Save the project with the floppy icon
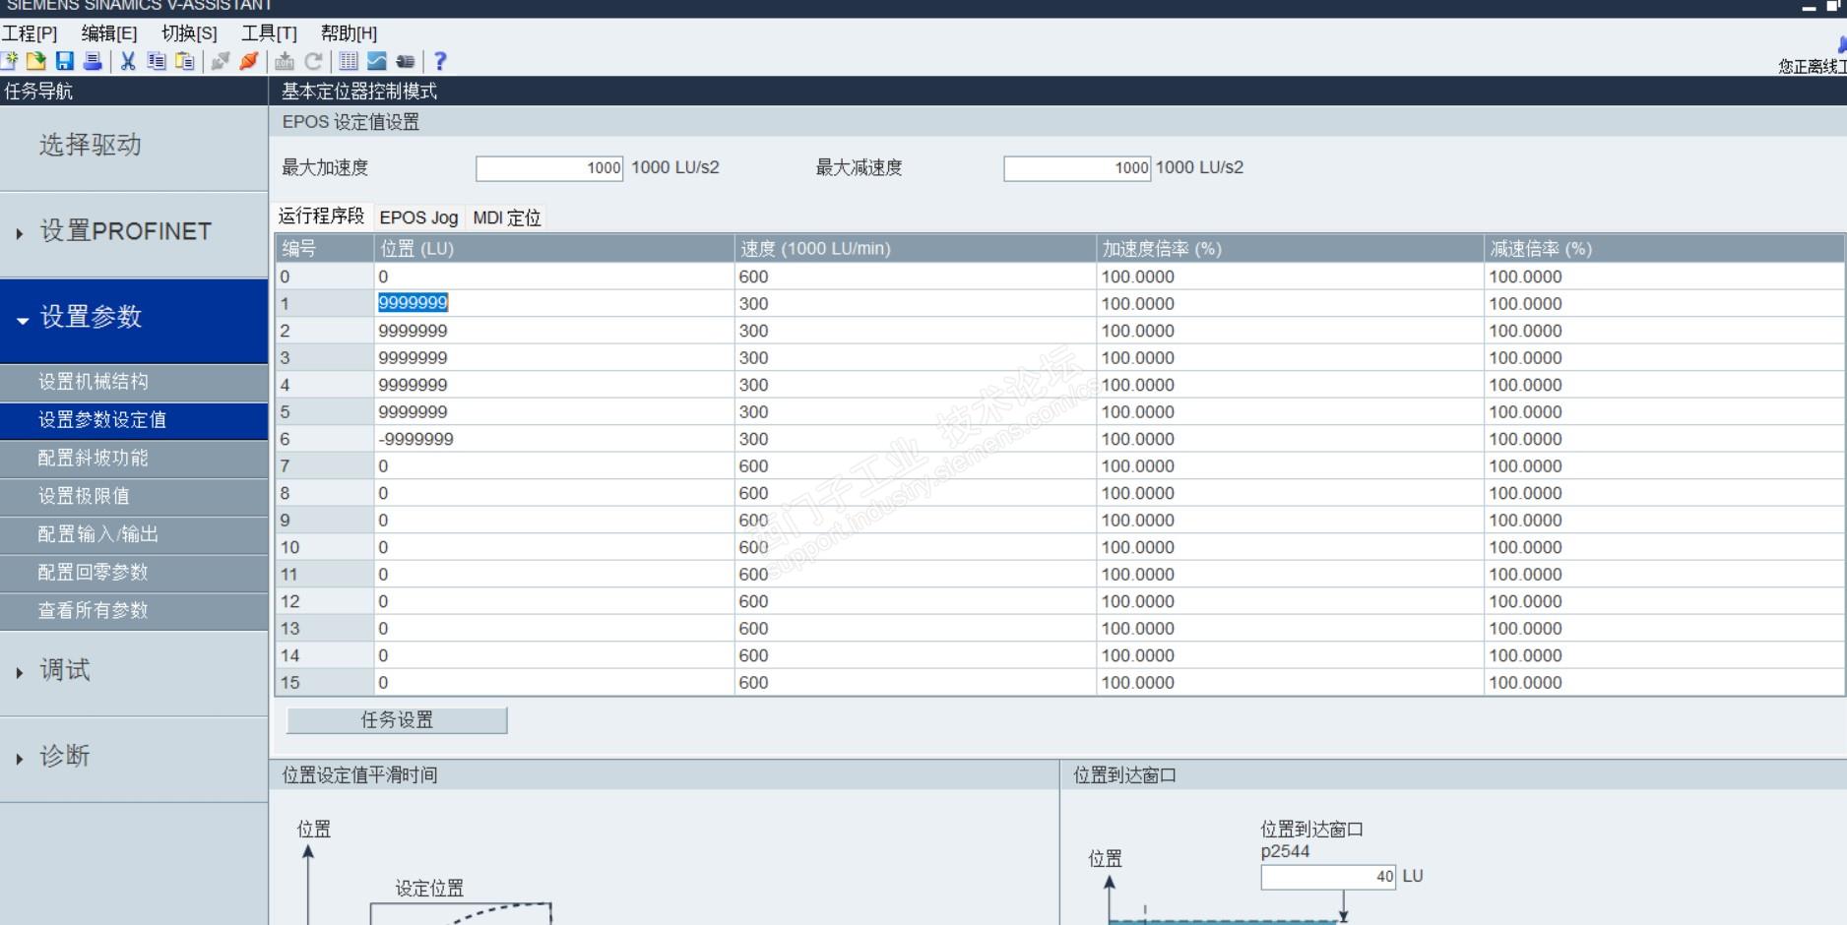Image resolution: width=1847 pixels, height=925 pixels. [65, 61]
